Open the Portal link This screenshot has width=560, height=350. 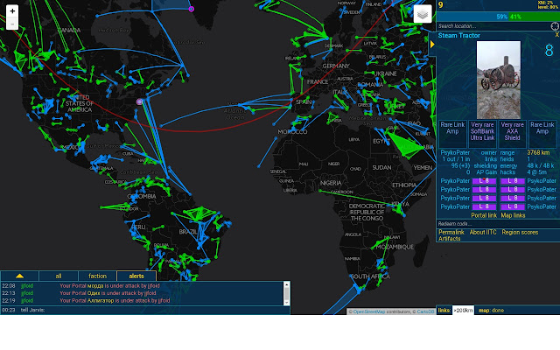[484, 215]
